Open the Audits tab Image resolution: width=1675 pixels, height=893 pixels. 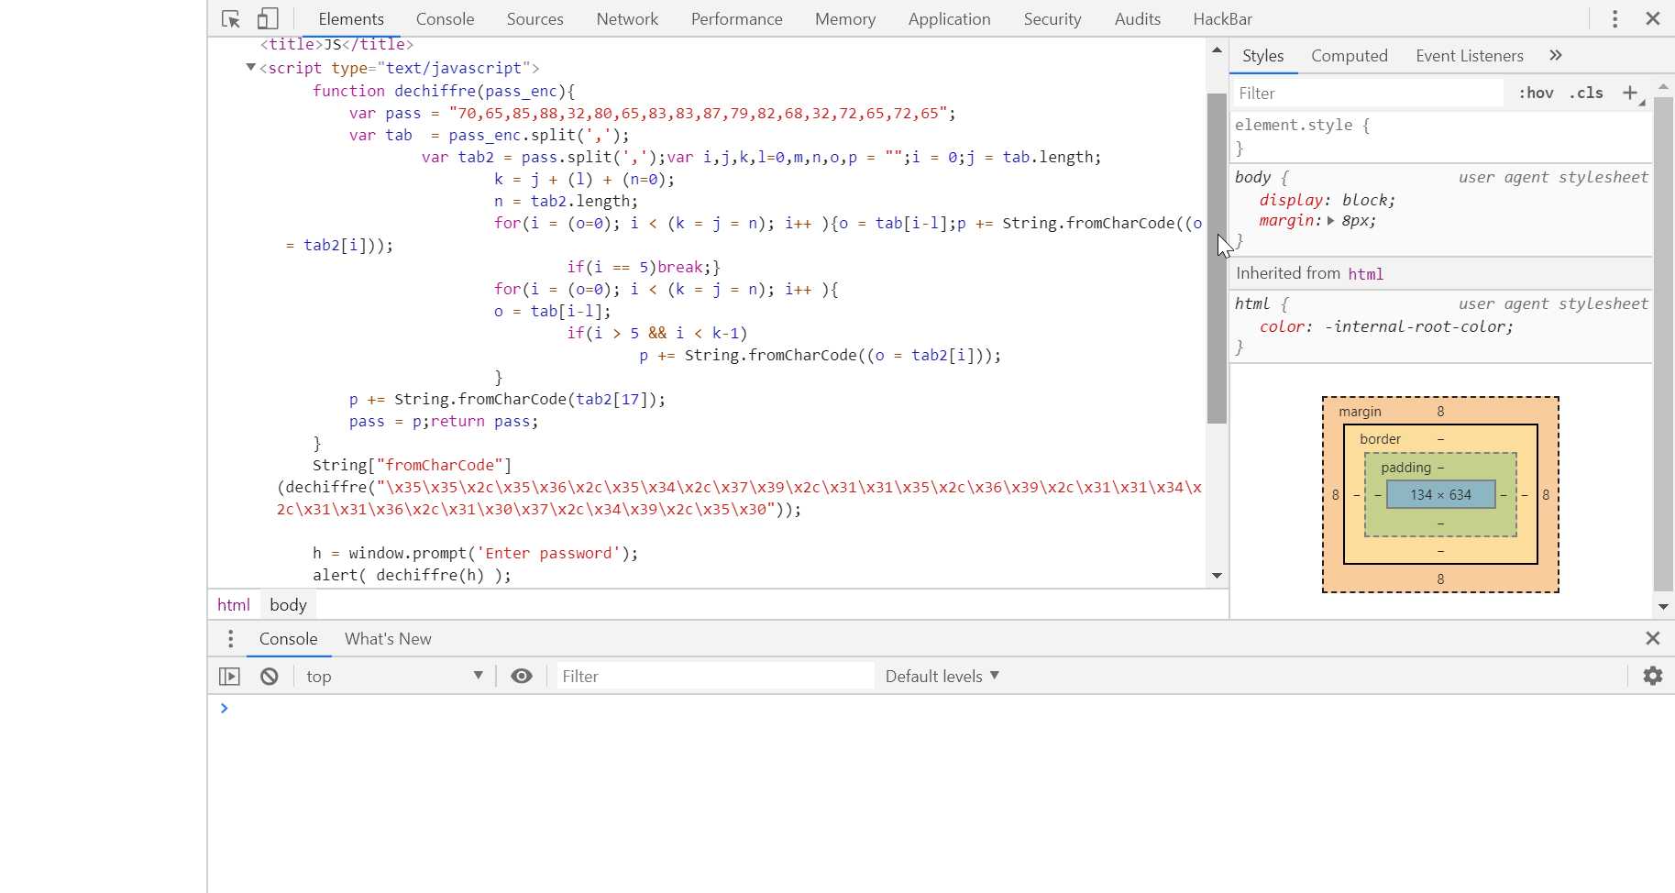[1137, 19]
